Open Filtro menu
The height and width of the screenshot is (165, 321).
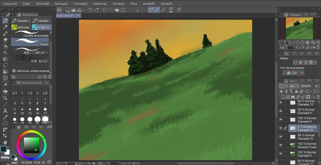point(134,4)
